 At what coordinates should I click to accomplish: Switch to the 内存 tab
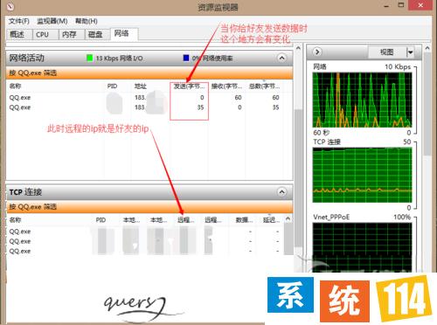click(71, 34)
